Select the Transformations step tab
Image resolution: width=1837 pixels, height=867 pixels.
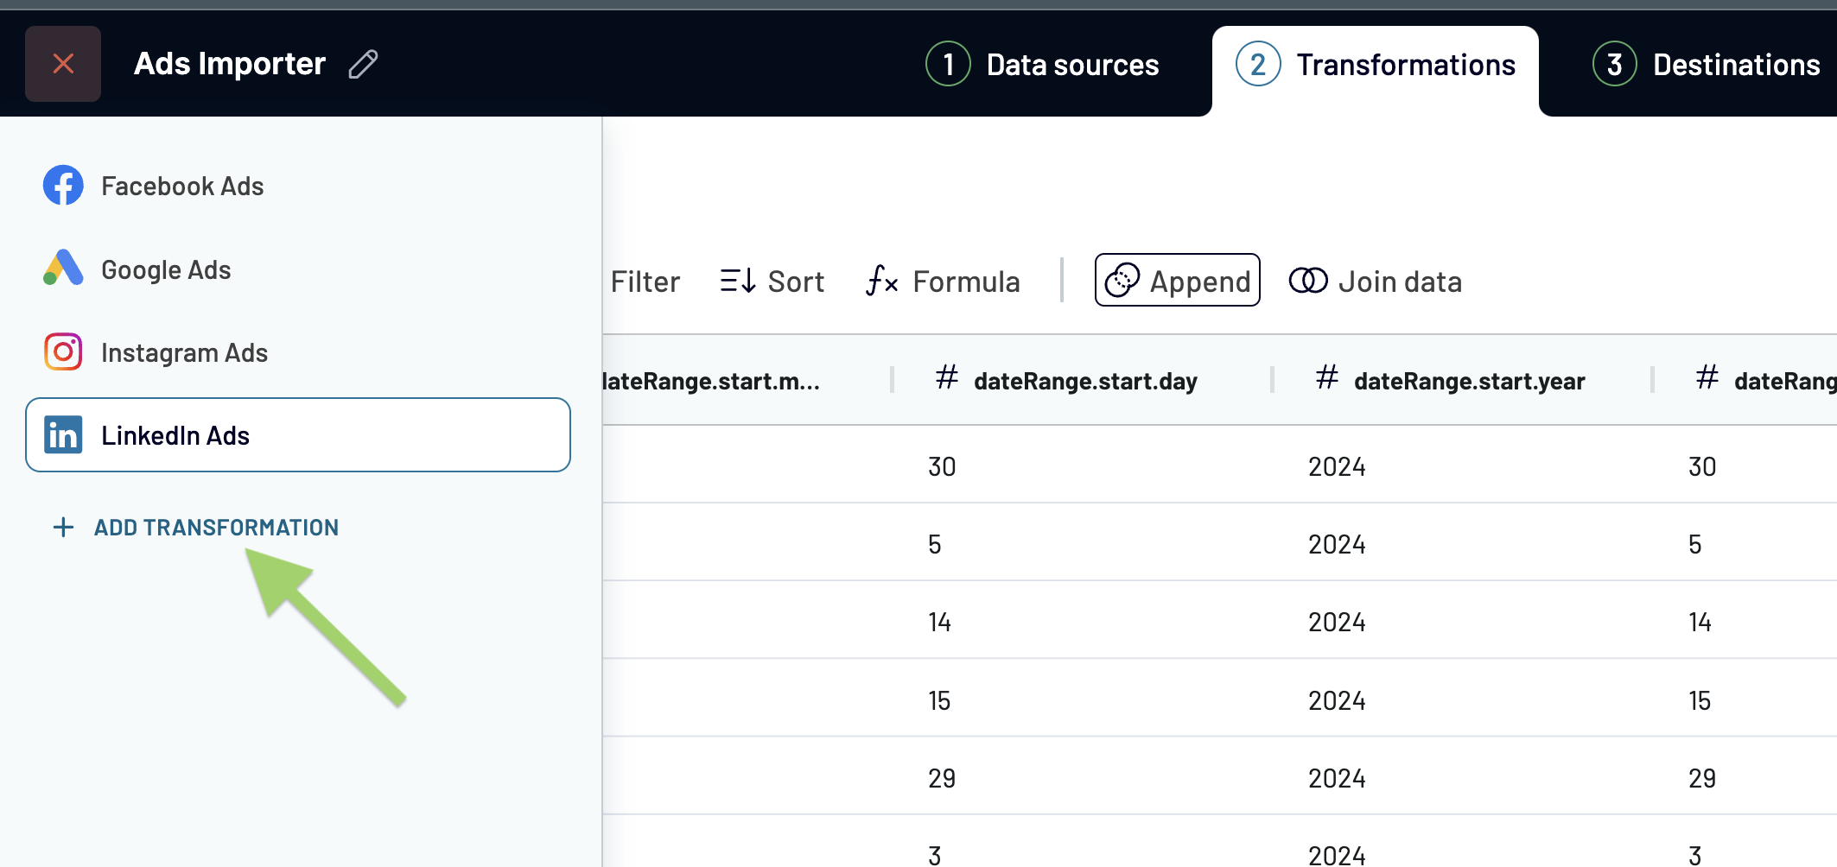1376,65
